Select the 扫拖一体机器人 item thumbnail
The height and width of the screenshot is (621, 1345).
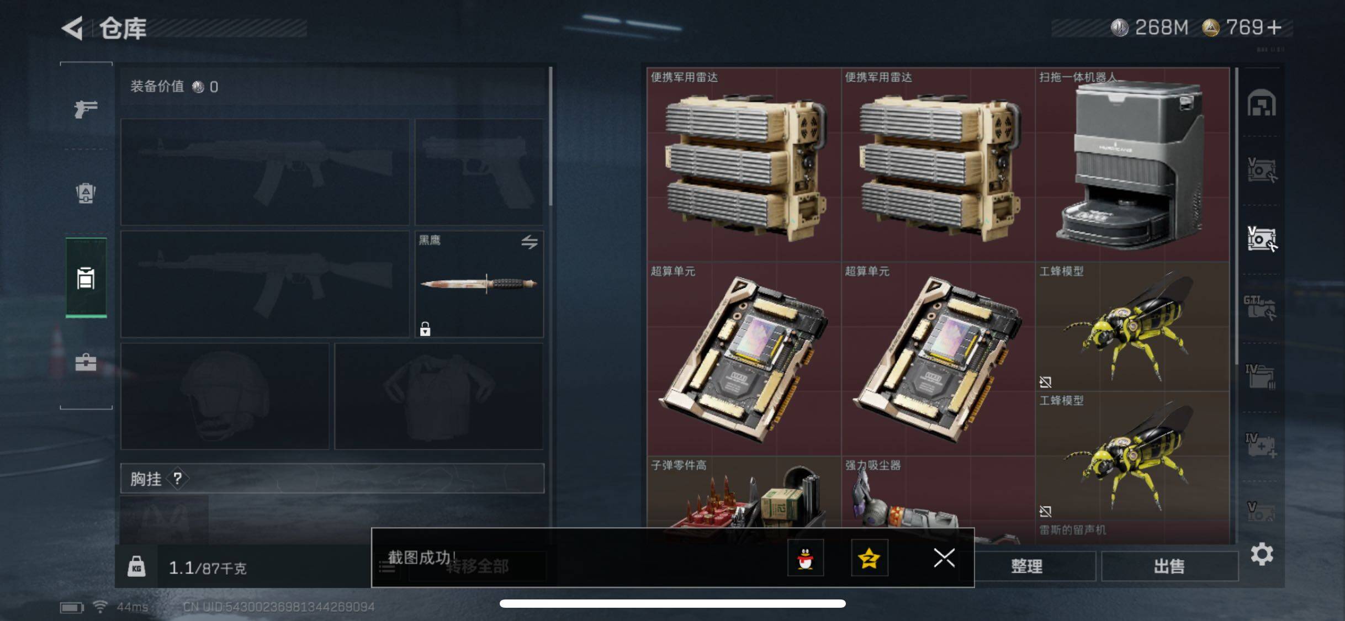click(x=1132, y=164)
